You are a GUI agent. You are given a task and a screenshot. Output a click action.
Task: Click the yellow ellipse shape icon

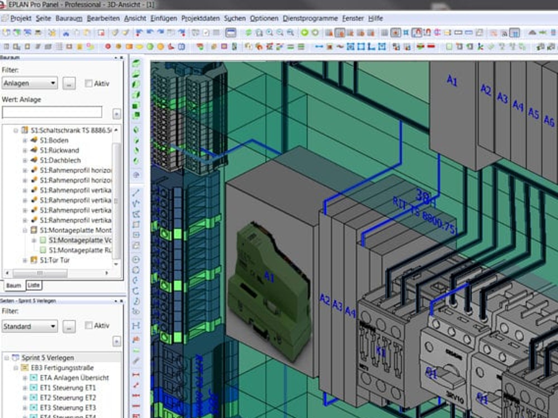pyautogui.click(x=139, y=47)
